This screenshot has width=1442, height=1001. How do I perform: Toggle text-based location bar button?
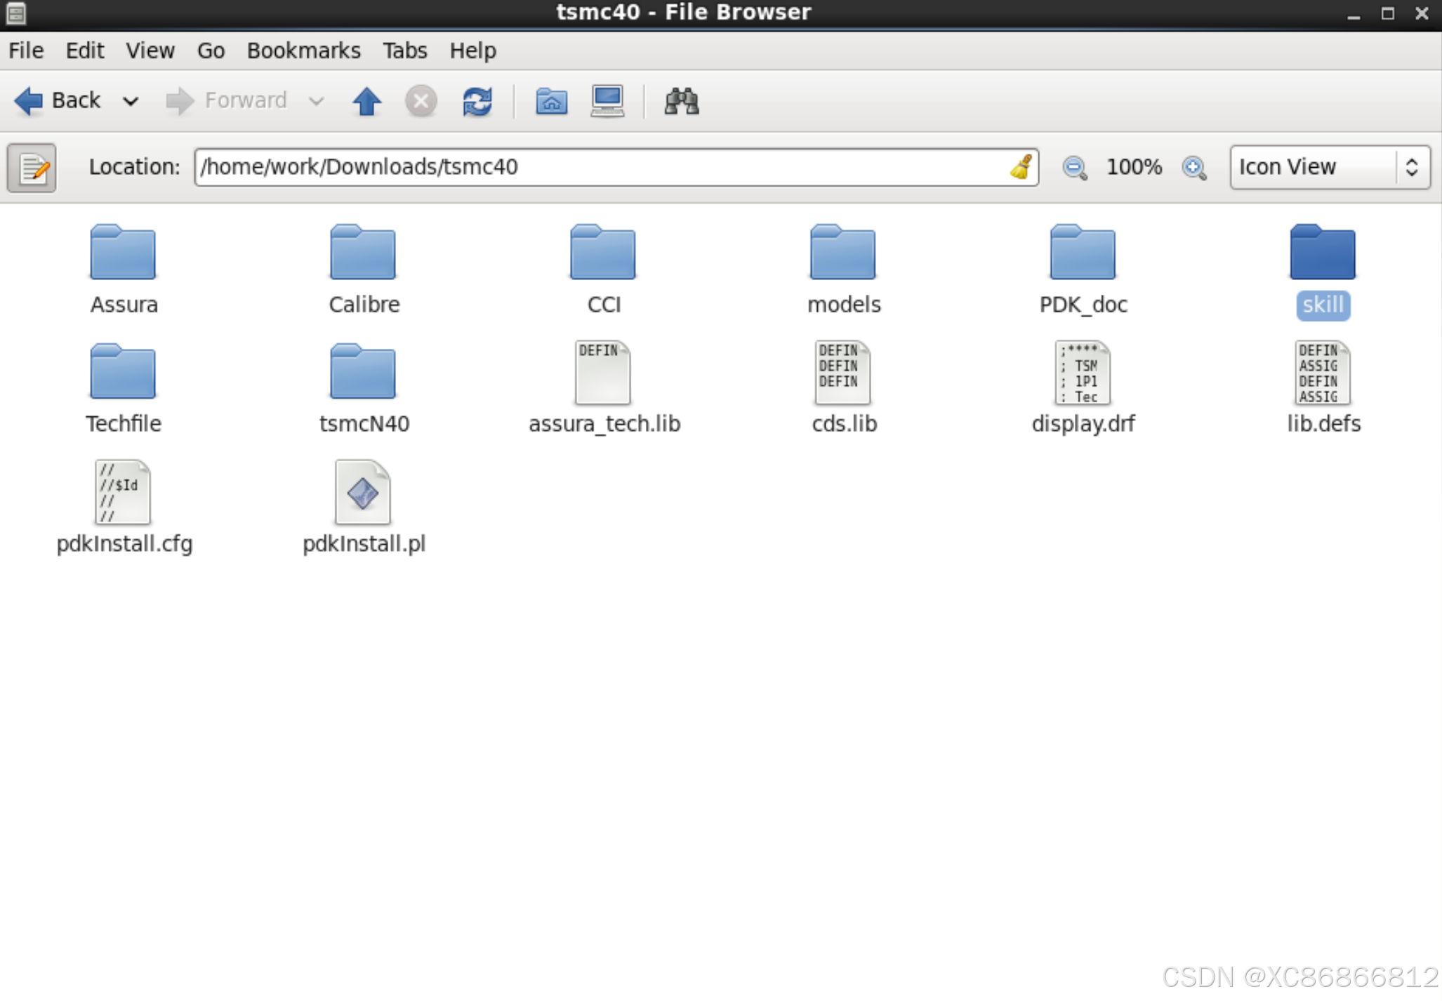(x=32, y=168)
